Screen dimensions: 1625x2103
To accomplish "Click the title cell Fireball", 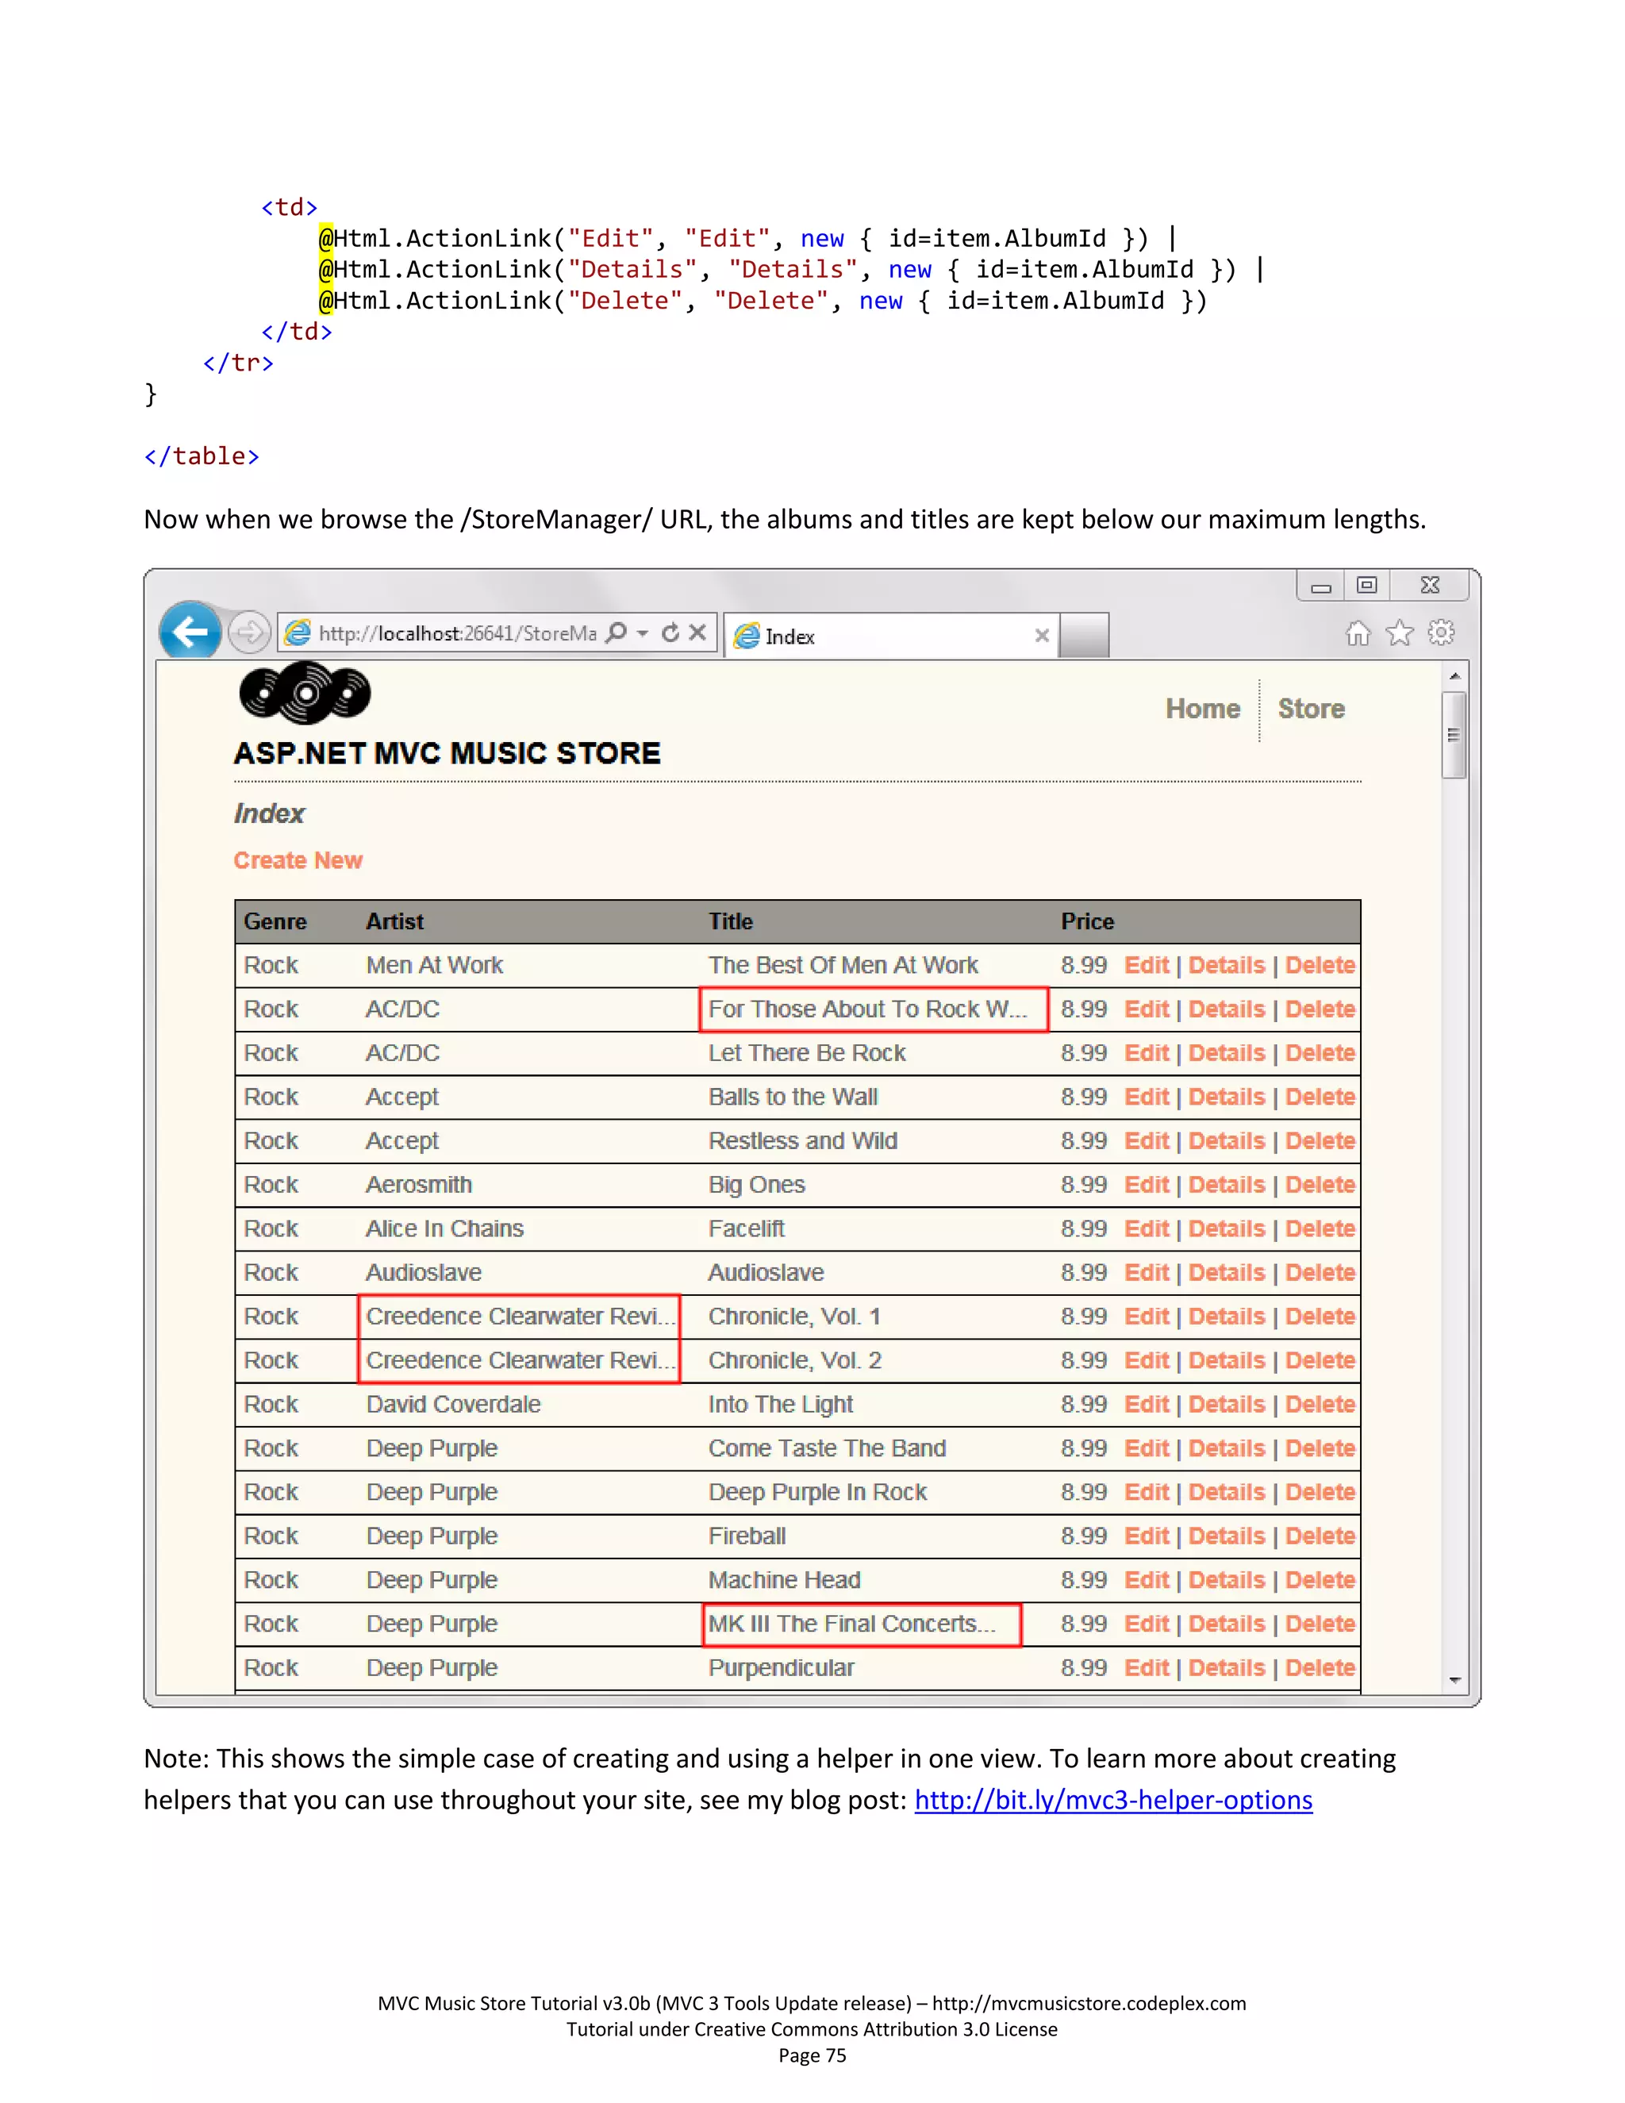I will coord(747,1537).
